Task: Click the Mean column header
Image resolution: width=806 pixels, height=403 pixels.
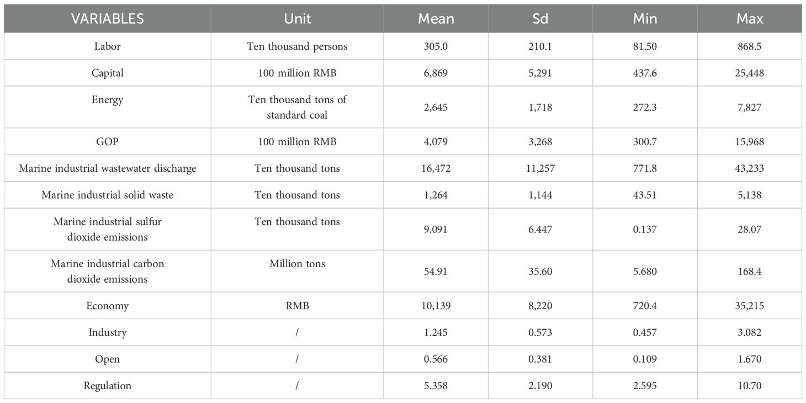Action: click(436, 19)
